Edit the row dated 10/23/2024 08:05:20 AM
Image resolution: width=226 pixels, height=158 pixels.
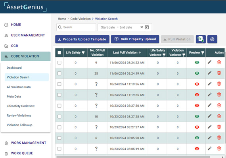point(210,138)
